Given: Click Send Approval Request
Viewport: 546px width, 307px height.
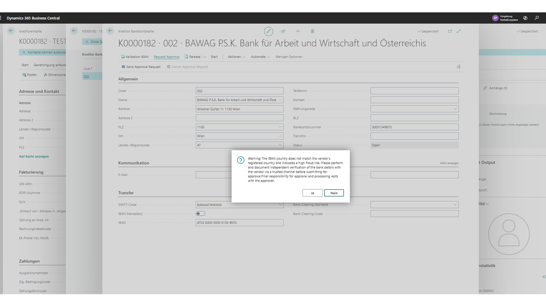Looking at the screenshot, I should (141, 67).
